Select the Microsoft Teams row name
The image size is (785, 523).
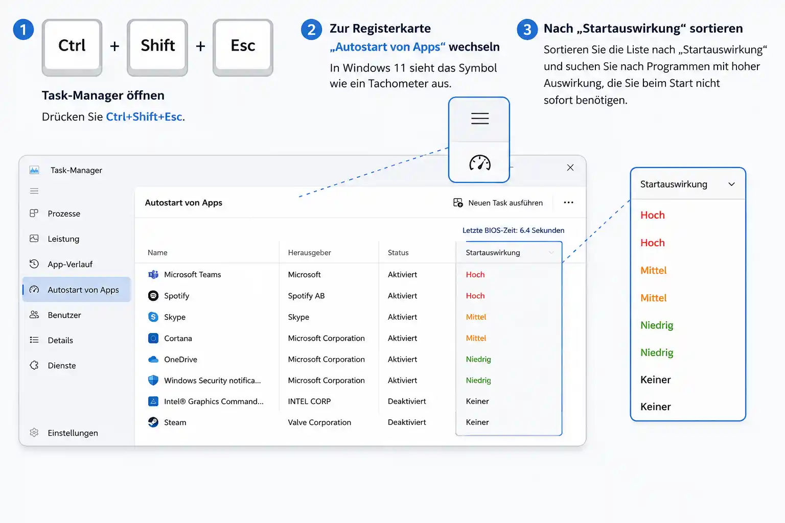pos(193,274)
